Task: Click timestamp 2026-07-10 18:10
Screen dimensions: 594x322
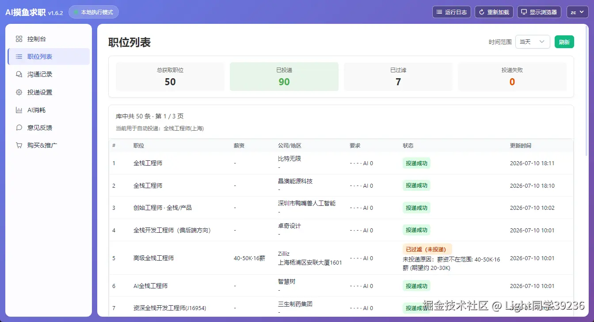Action: coord(532,186)
